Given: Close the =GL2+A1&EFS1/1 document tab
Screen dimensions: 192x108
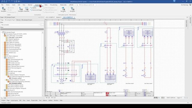Looking at the screenshot, I should pyautogui.click(x=74, y=17).
